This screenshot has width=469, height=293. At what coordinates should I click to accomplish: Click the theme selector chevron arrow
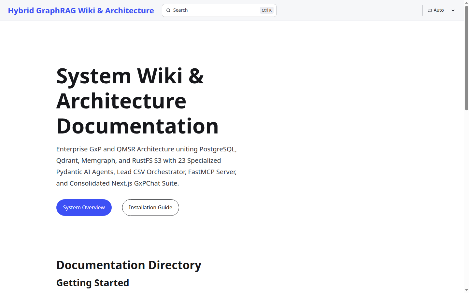[x=453, y=10]
